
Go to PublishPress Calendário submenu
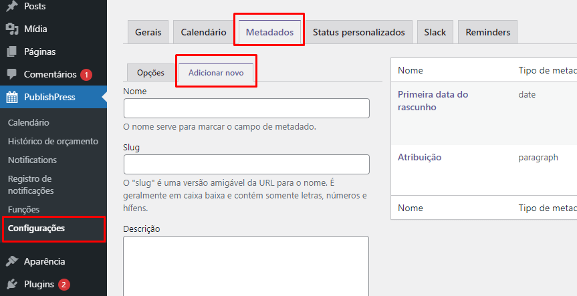click(x=28, y=122)
